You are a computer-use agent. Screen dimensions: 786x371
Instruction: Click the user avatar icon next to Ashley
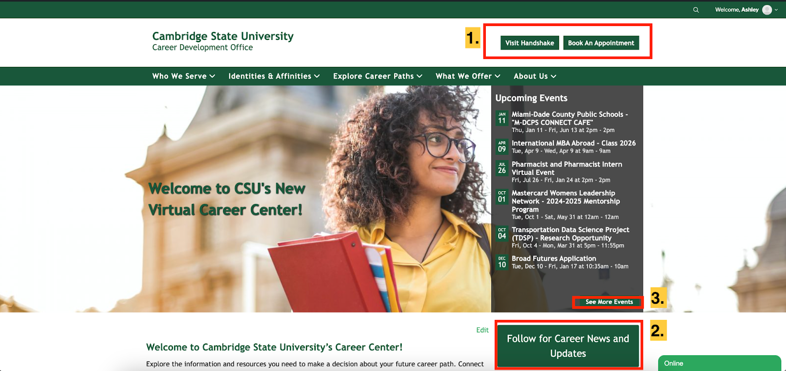(767, 10)
